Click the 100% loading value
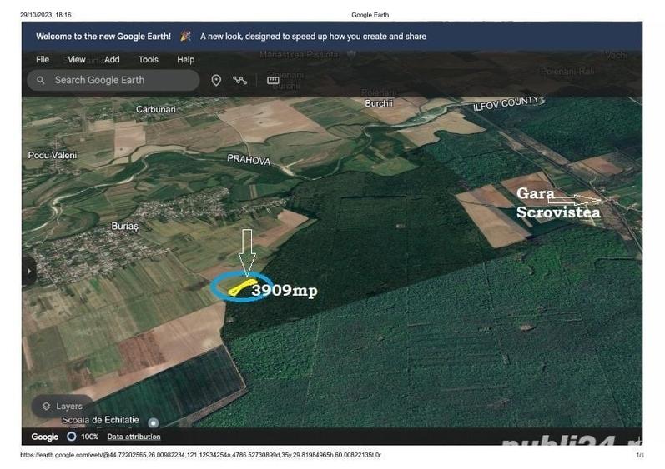This screenshot has width=665, height=469. tap(89, 437)
